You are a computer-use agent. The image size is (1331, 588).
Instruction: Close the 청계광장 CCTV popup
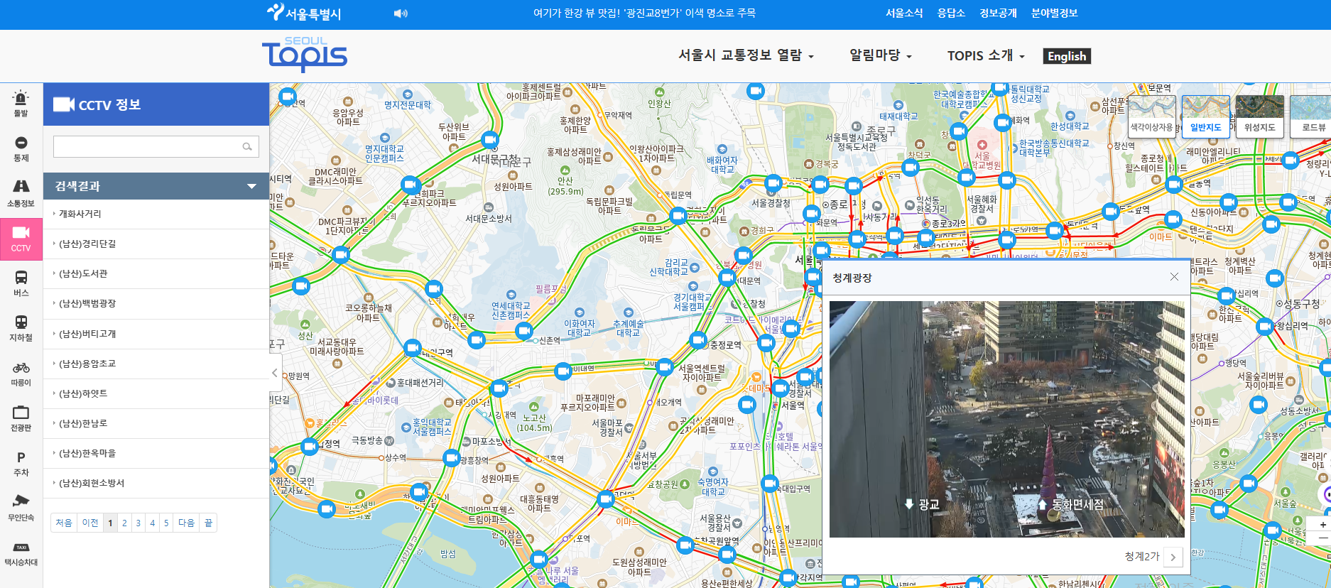coord(1174,277)
